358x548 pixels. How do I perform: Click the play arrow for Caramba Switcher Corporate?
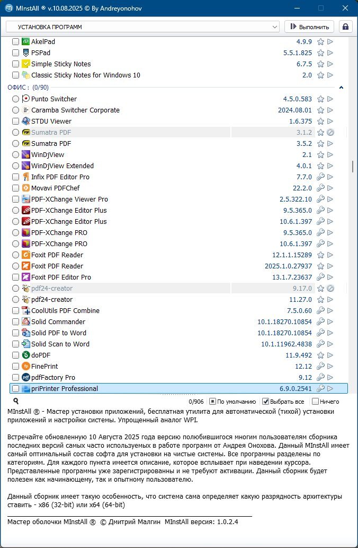pyautogui.click(x=330, y=110)
